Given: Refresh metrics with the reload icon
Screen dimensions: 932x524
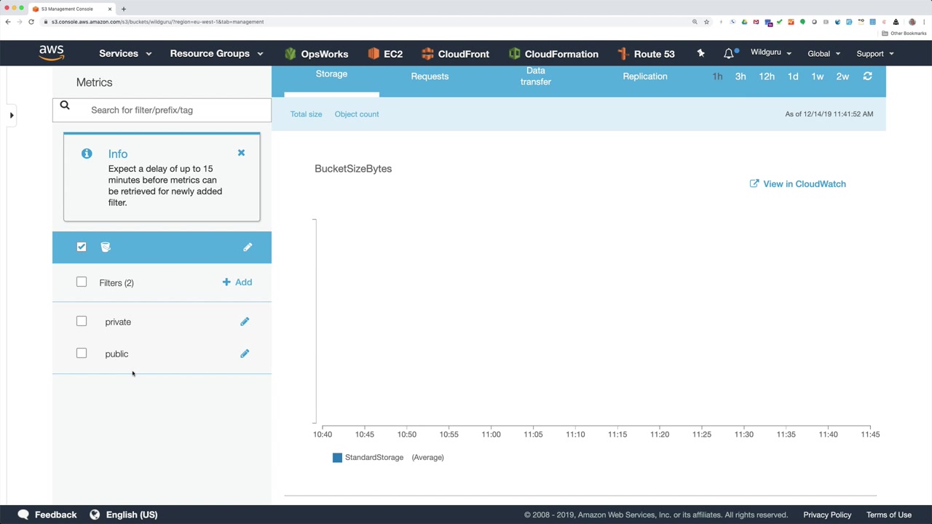Looking at the screenshot, I should click(867, 76).
